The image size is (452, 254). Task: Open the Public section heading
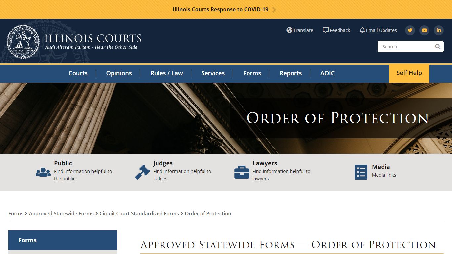(x=63, y=163)
